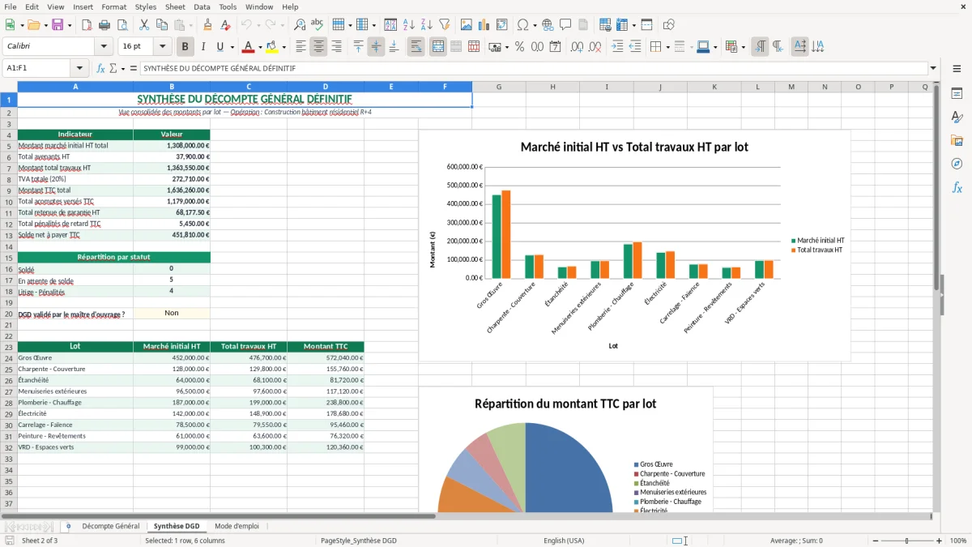972x547 pixels.
Task: Open the conditional formatting dropdown arrow
Action: click(x=743, y=47)
